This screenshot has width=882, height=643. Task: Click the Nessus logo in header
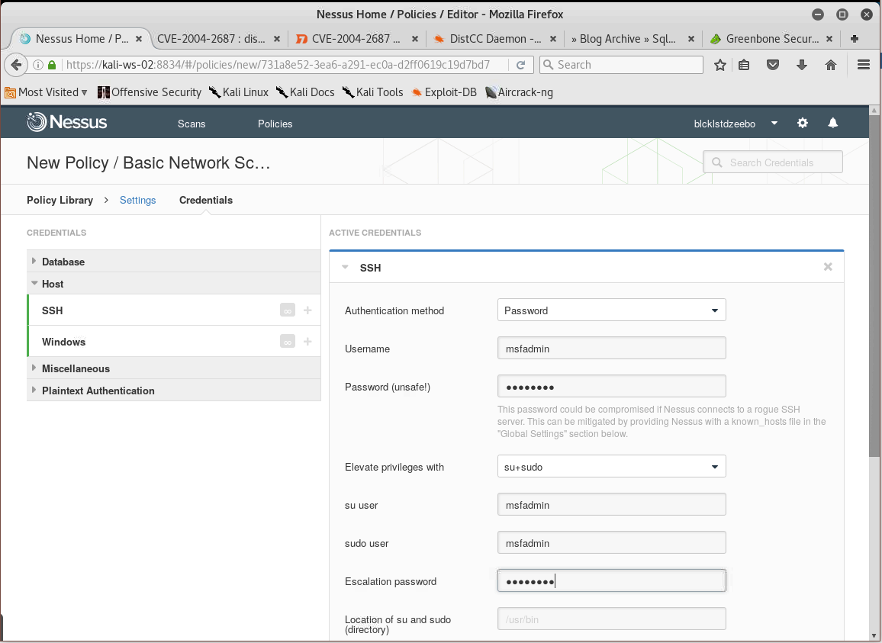pos(67,122)
